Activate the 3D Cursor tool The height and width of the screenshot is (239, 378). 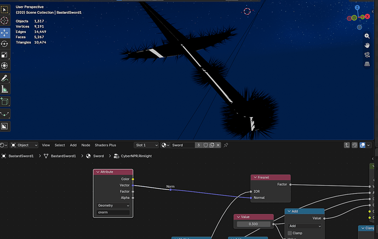click(4, 21)
